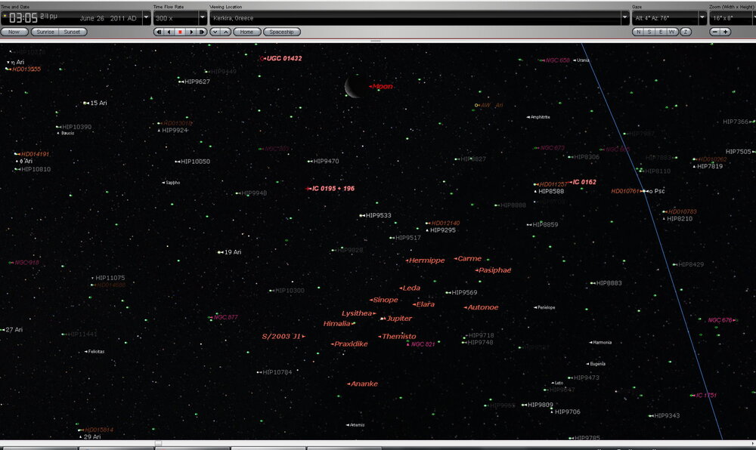Click the down chevron icon beside the Home button
The height and width of the screenshot is (450, 756).
click(215, 32)
